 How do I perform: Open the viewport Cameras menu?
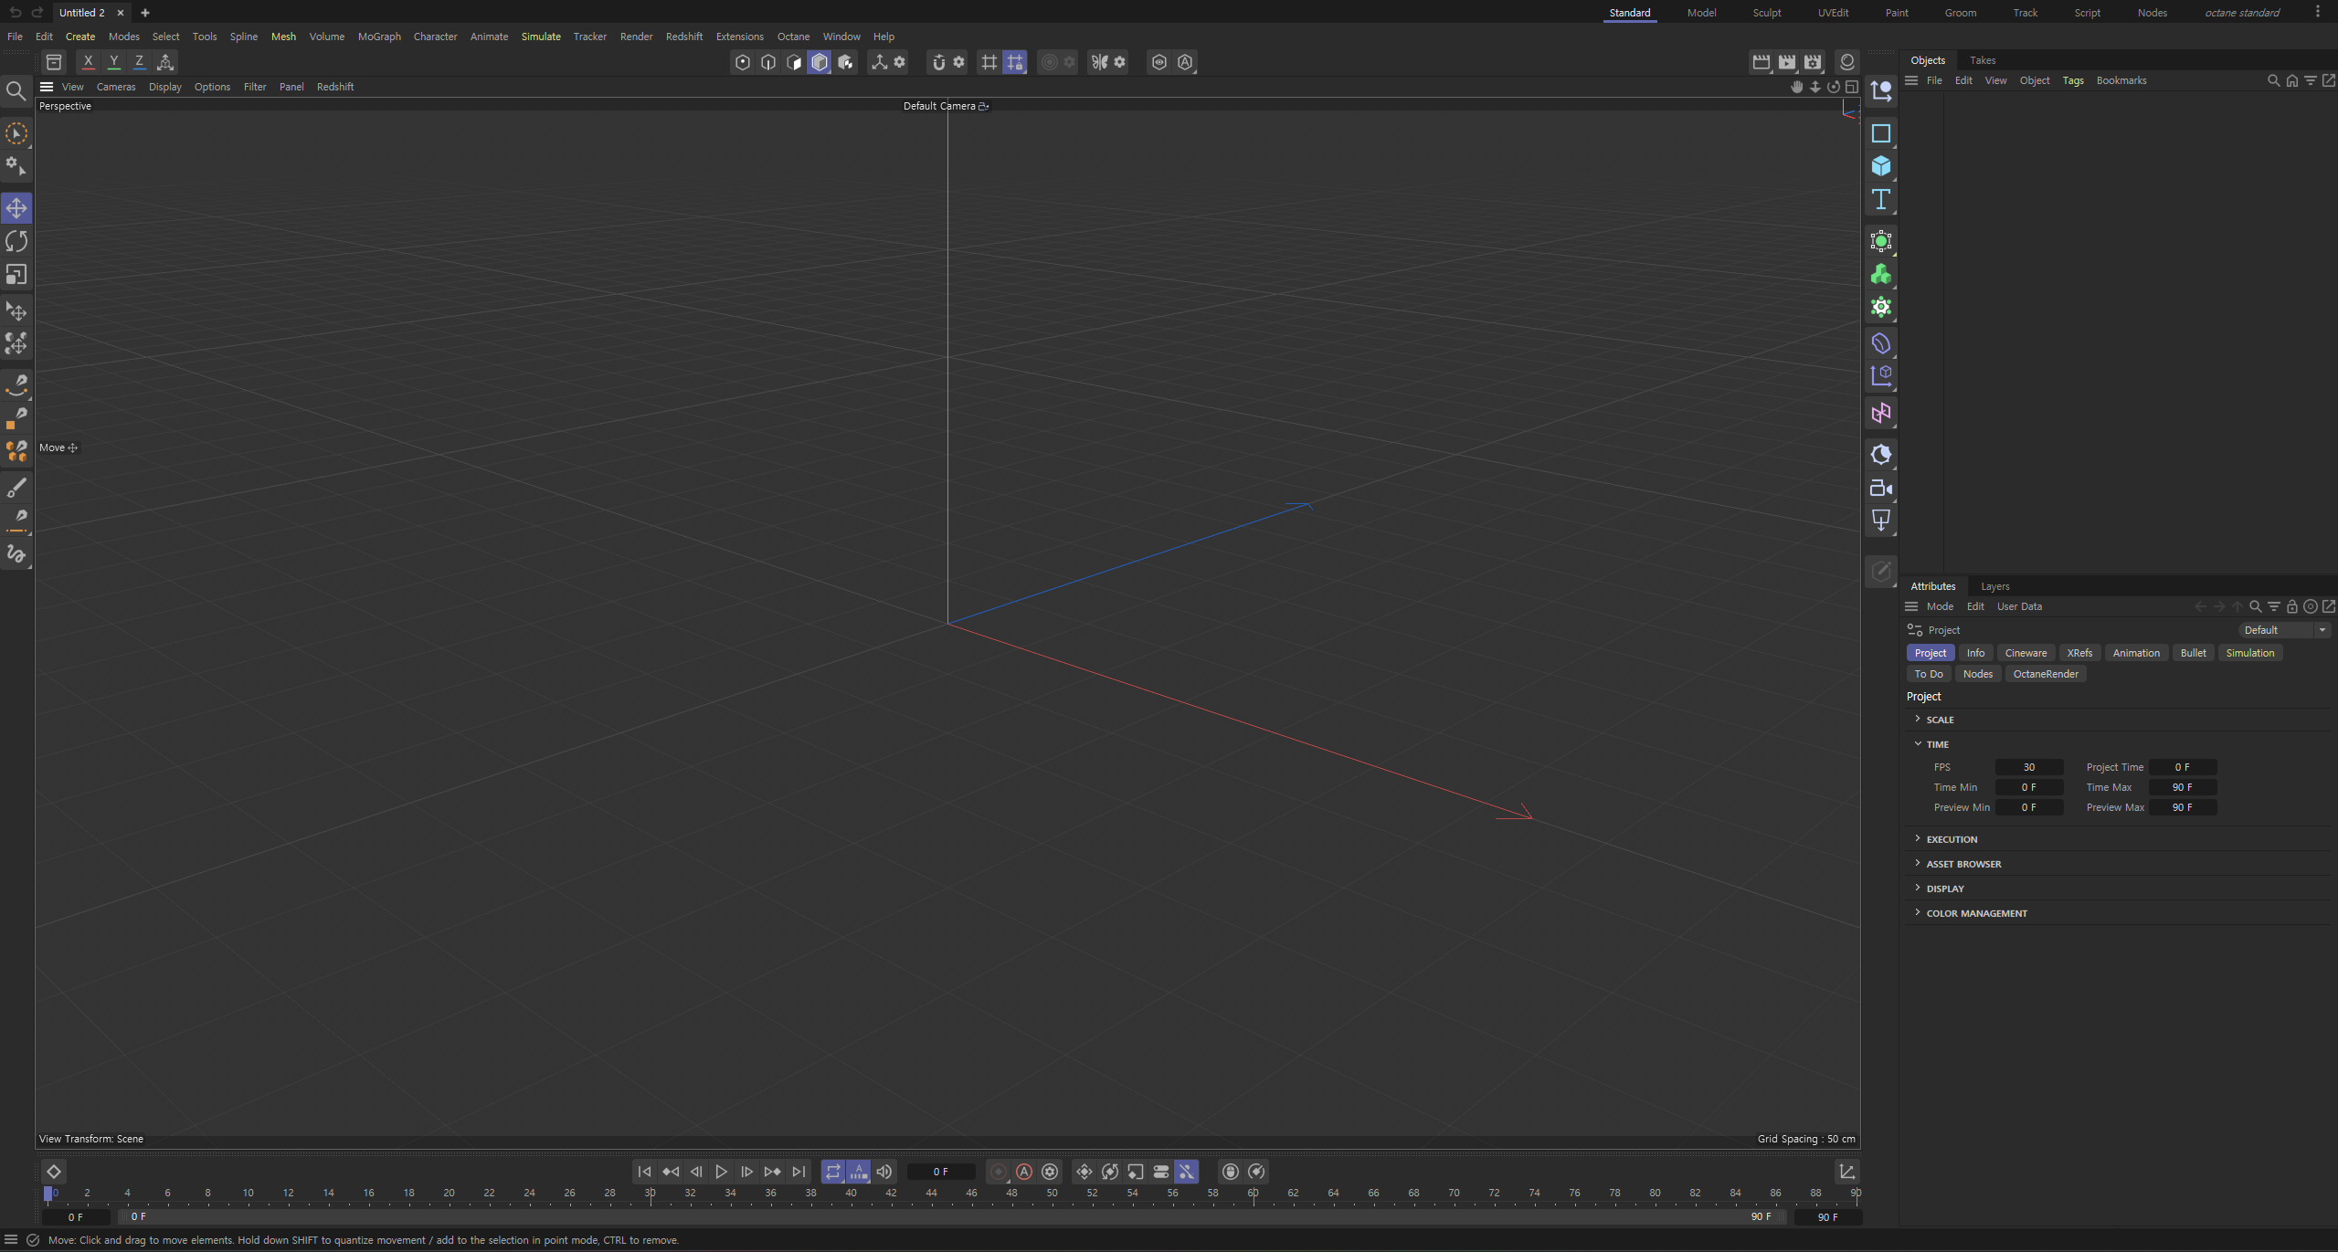point(116,87)
